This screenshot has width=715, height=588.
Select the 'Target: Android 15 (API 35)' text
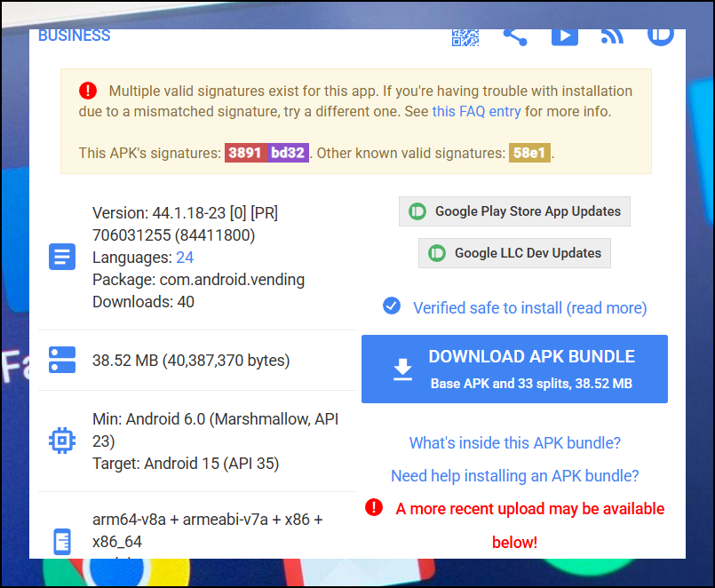[186, 464]
